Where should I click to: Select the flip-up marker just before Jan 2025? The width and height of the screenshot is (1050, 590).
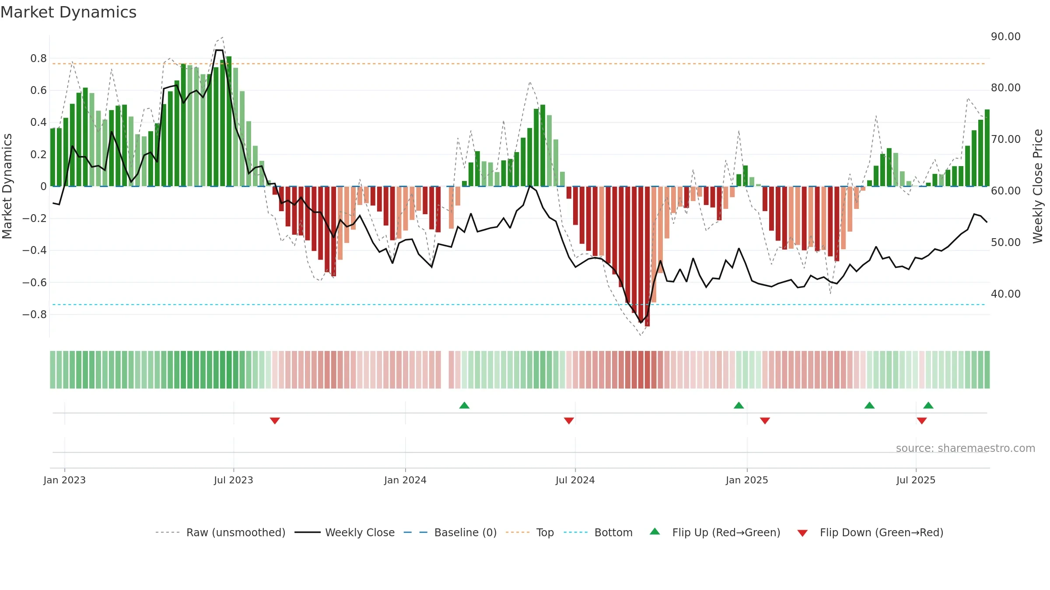738,405
